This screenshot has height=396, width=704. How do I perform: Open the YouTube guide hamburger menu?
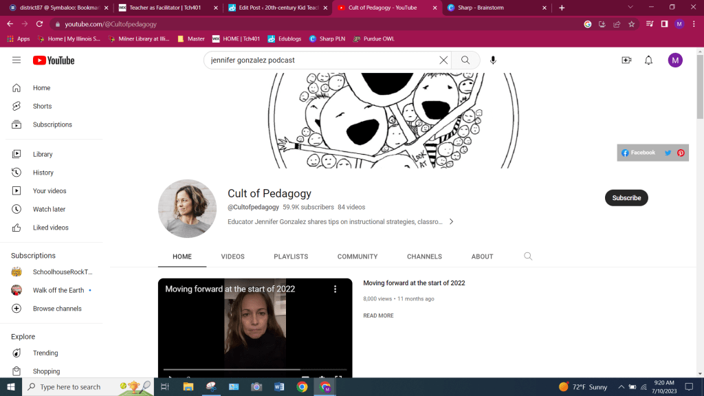click(x=16, y=60)
